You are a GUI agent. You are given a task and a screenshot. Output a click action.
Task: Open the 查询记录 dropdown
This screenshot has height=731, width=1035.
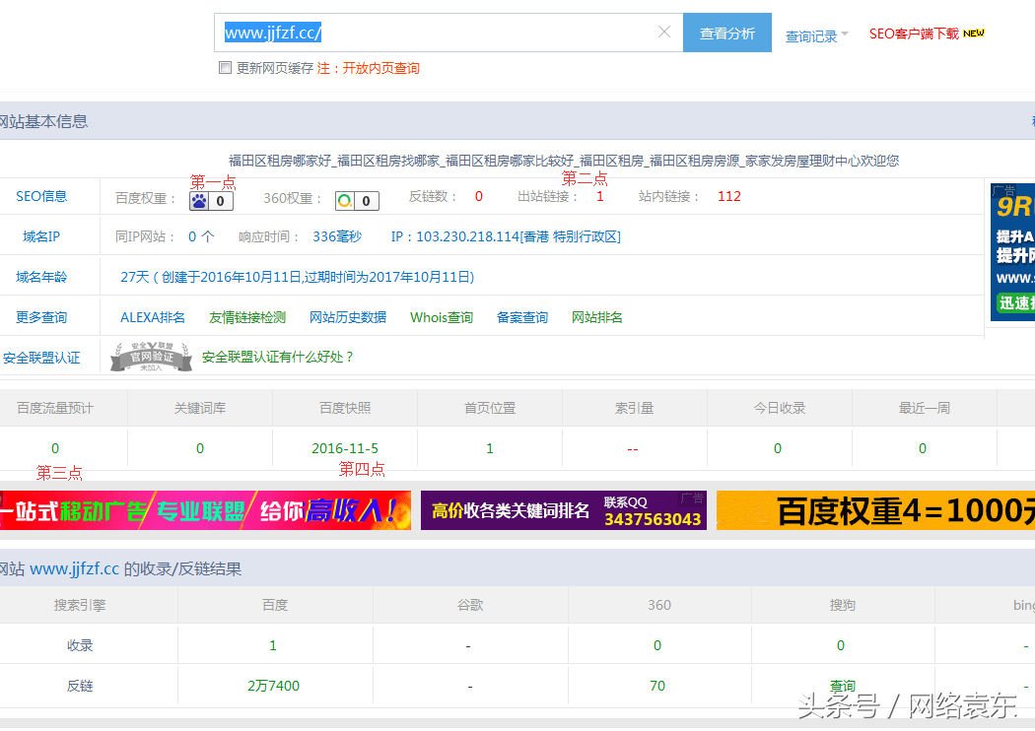click(x=816, y=36)
